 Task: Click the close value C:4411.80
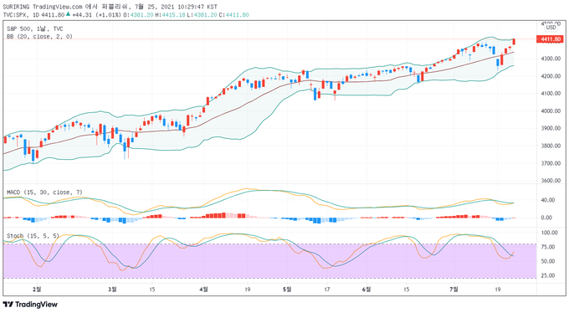coord(234,15)
